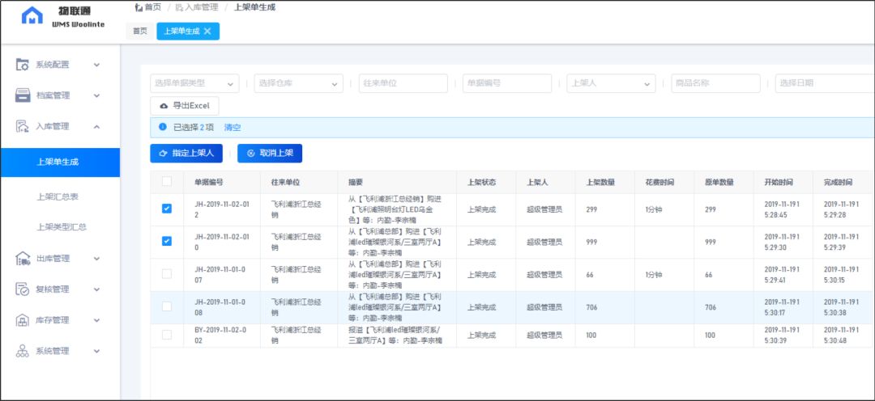Check row BY-2019-11-02-002 checkbox
The image size is (875, 401).
(x=167, y=335)
